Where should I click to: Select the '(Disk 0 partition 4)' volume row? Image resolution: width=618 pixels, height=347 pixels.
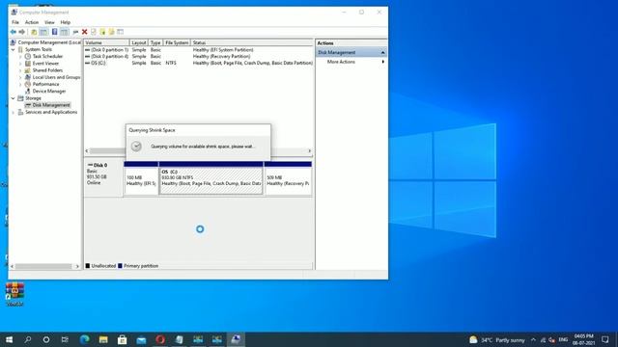(x=199, y=57)
